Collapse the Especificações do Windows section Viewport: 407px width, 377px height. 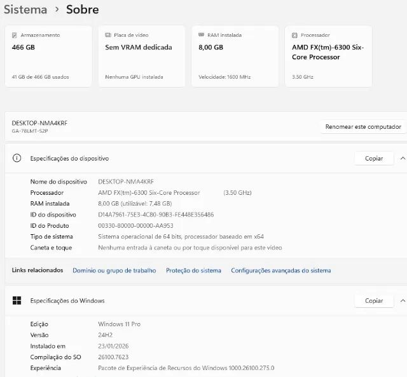click(403, 301)
